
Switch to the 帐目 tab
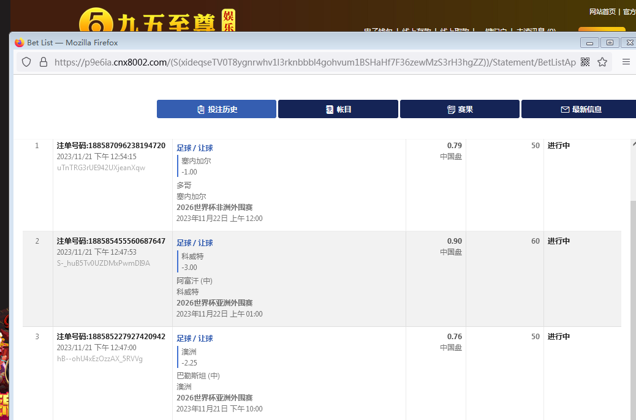338,109
